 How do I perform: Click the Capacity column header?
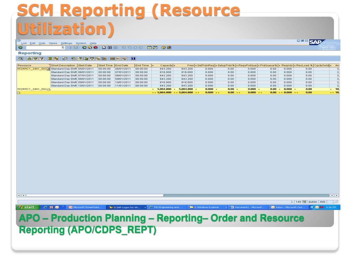162,65
